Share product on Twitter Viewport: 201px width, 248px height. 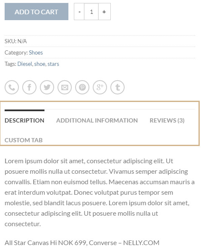[x=47, y=87]
